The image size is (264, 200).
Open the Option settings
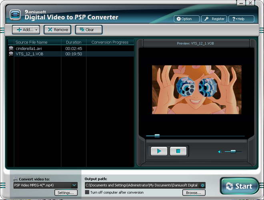coord(186,19)
